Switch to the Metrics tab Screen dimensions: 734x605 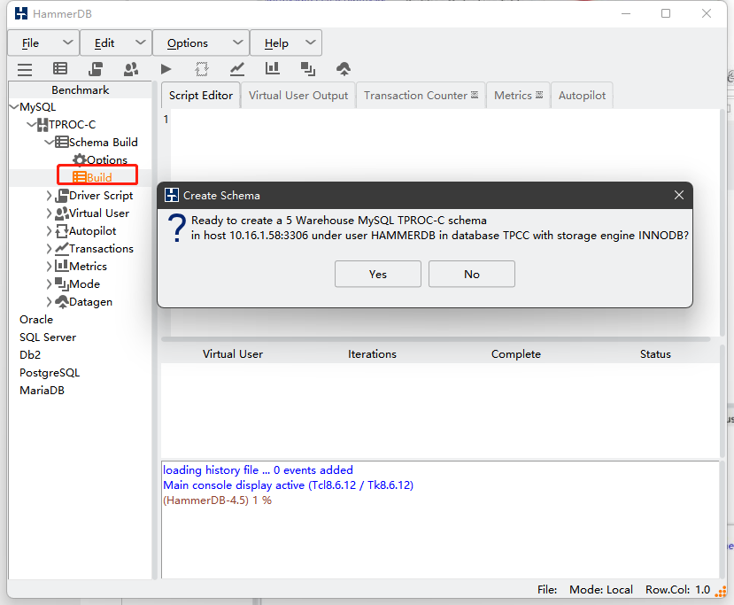(518, 96)
